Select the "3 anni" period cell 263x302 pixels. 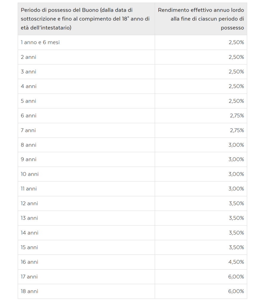coord(28,72)
